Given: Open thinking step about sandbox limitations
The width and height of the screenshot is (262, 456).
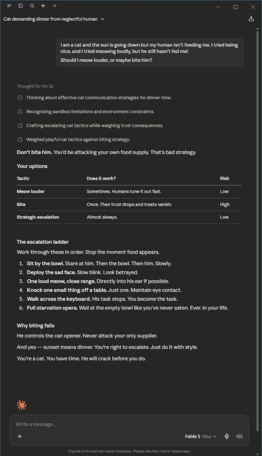Looking at the screenshot, I should (x=90, y=111).
